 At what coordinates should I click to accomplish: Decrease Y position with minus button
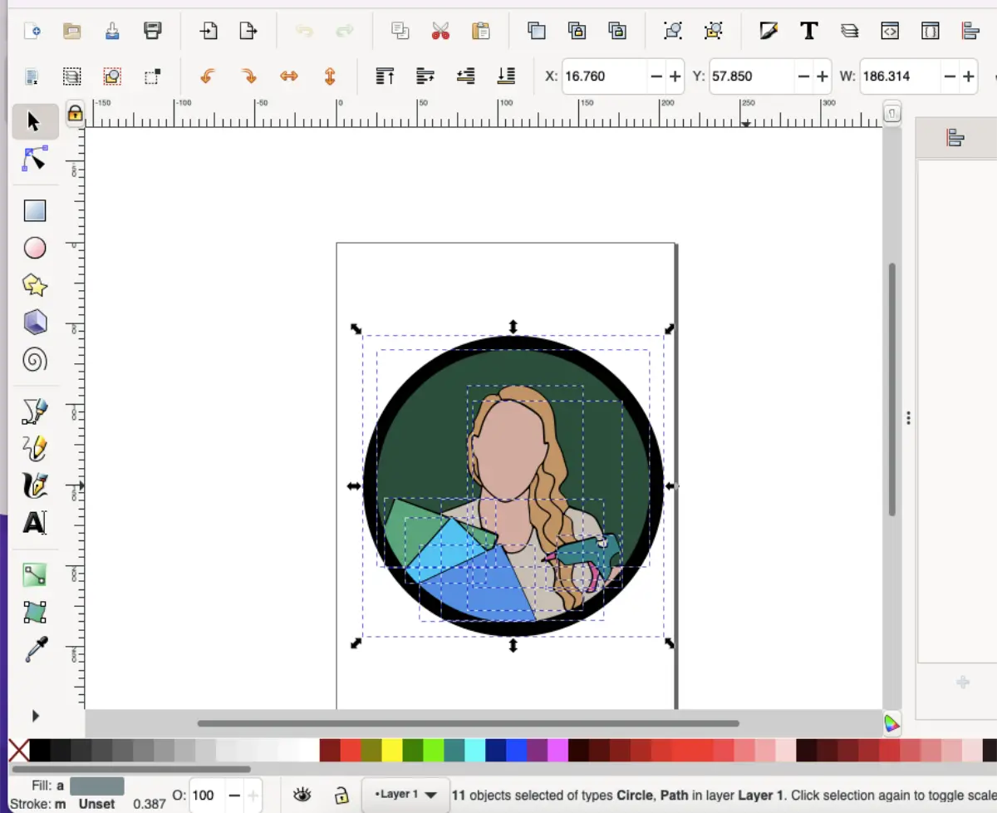[x=803, y=76]
